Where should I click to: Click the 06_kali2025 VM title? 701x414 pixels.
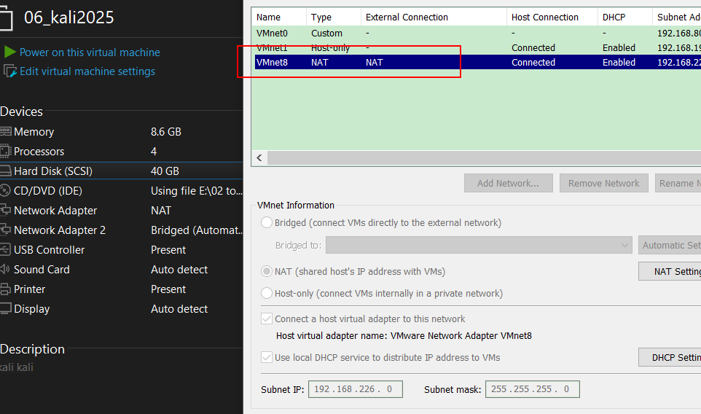tap(68, 17)
